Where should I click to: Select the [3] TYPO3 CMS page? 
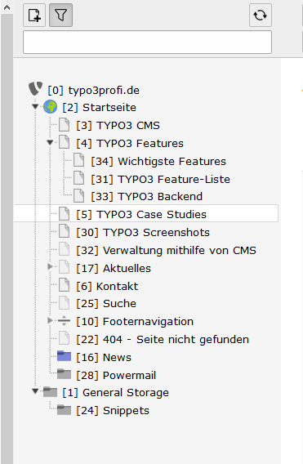(x=118, y=126)
